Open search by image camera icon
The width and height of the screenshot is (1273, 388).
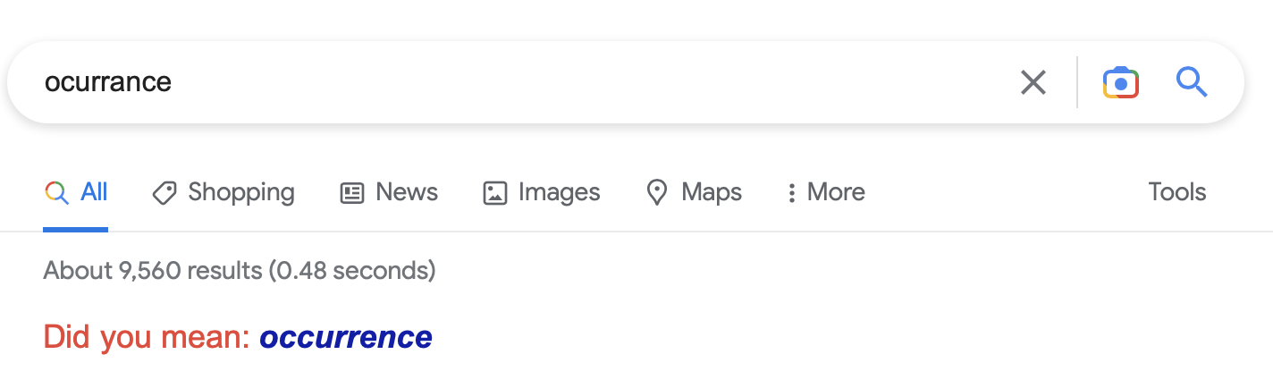tap(1120, 83)
